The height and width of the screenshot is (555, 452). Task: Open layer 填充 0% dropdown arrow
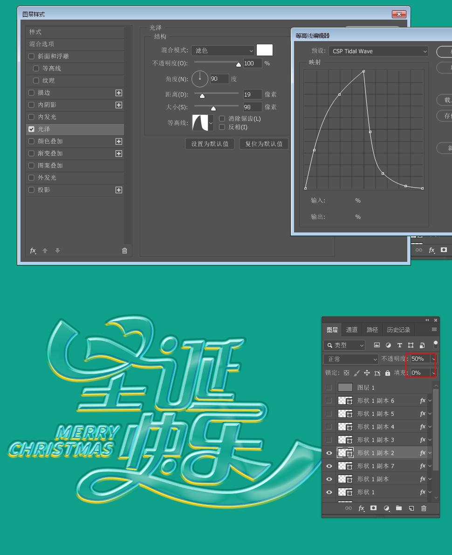434,372
